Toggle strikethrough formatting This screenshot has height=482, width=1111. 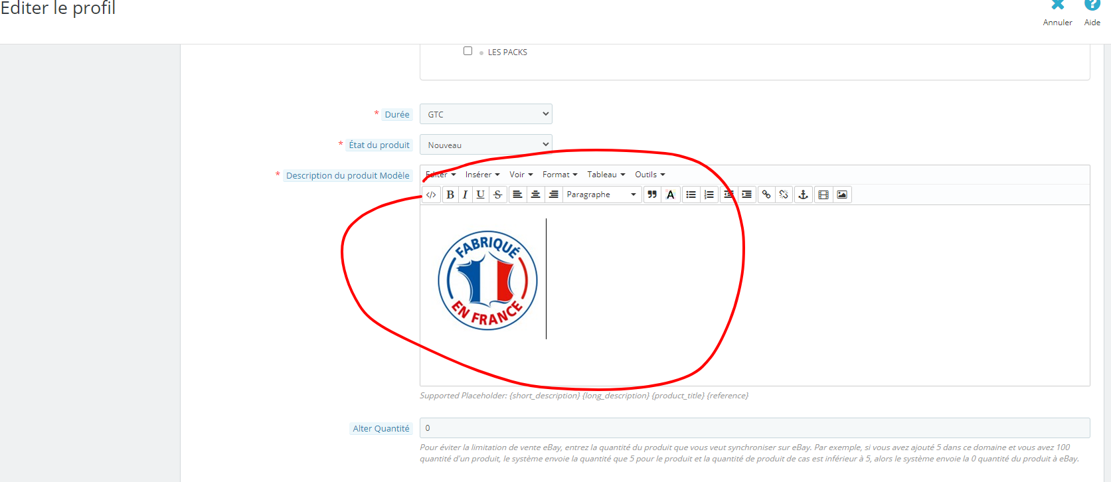[x=497, y=195]
